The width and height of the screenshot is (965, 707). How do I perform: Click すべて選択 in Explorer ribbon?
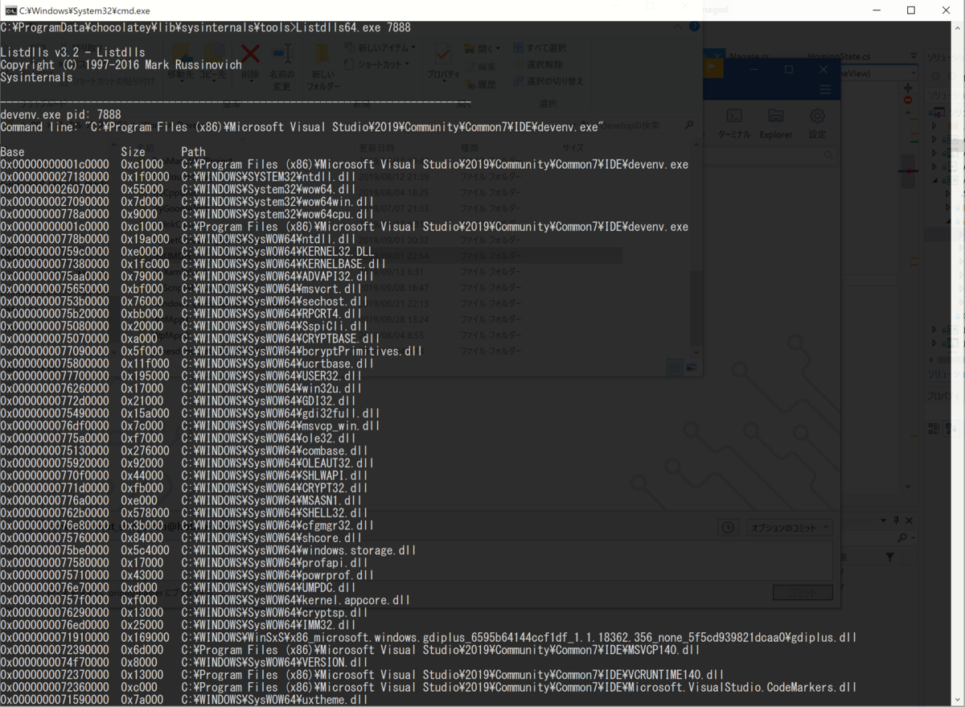540,48
